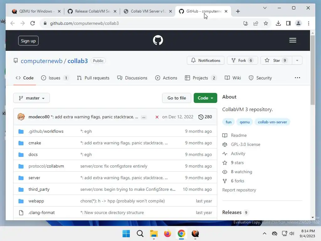
Task: Launch File Explorer from the taskbar
Action: tap(154, 233)
